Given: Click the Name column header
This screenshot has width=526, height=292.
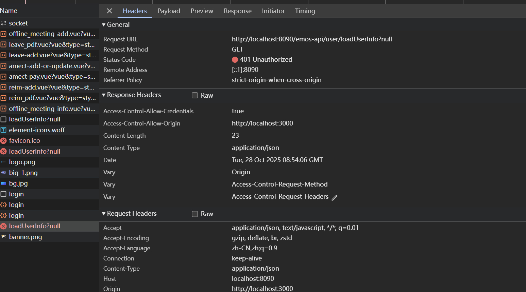Looking at the screenshot, I should [9, 11].
